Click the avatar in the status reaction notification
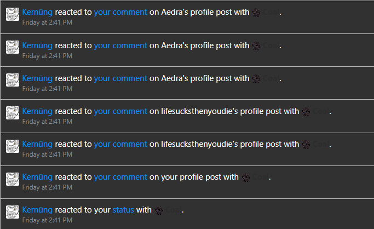The height and width of the screenshot is (229, 374). pos(13,212)
